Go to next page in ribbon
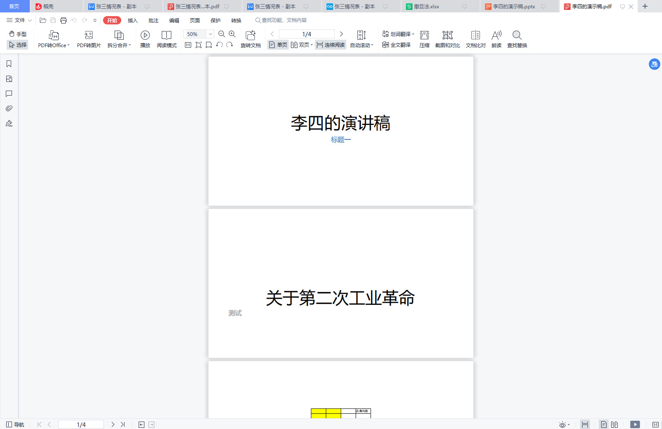Image resolution: width=662 pixels, height=429 pixels. point(341,34)
